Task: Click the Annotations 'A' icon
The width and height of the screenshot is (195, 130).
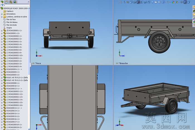Action: 5,14
